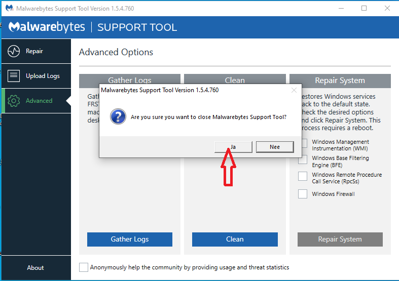The width and height of the screenshot is (399, 281).
Task: Click the 'Are you sure you want to close' message
Action: tap(208, 117)
